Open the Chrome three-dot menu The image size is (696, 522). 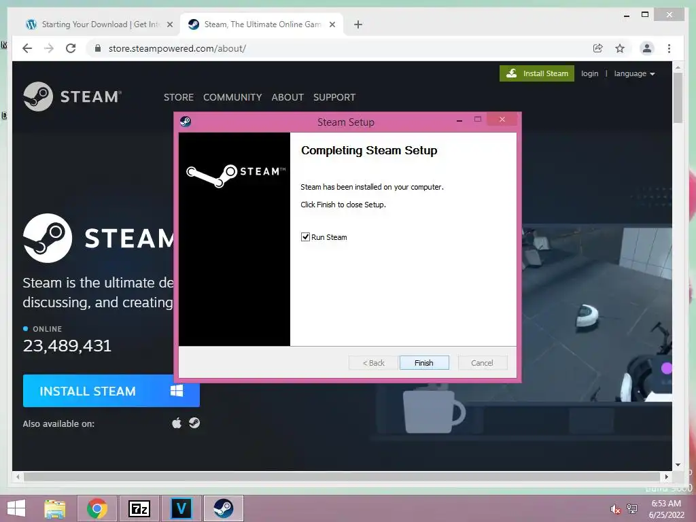point(669,48)
